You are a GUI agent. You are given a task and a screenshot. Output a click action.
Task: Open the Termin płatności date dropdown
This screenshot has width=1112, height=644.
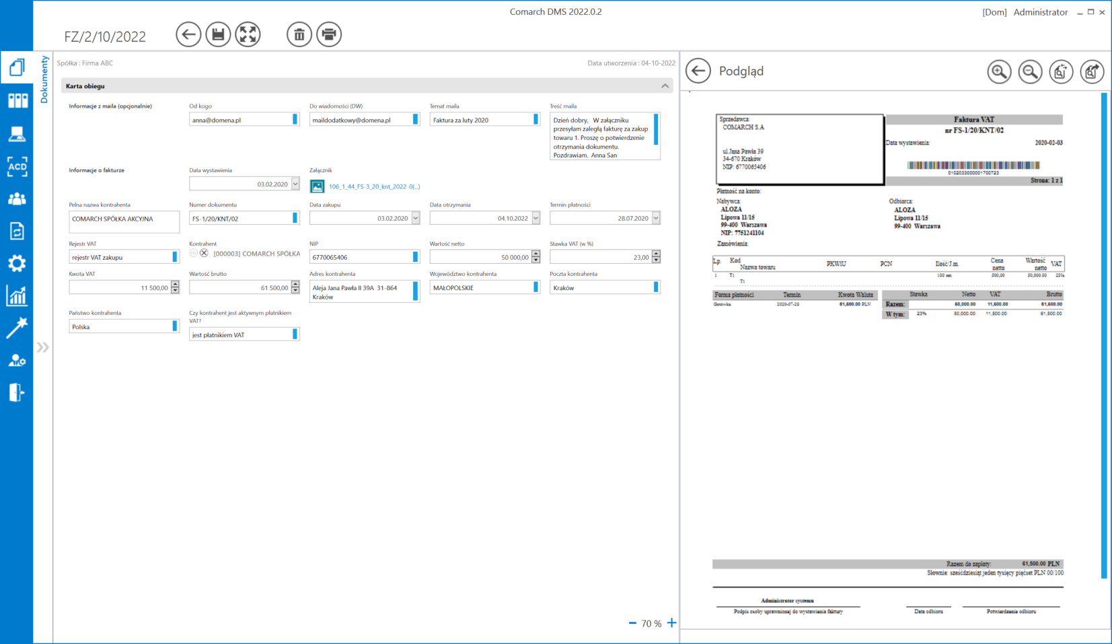click(x=656, y=218)
